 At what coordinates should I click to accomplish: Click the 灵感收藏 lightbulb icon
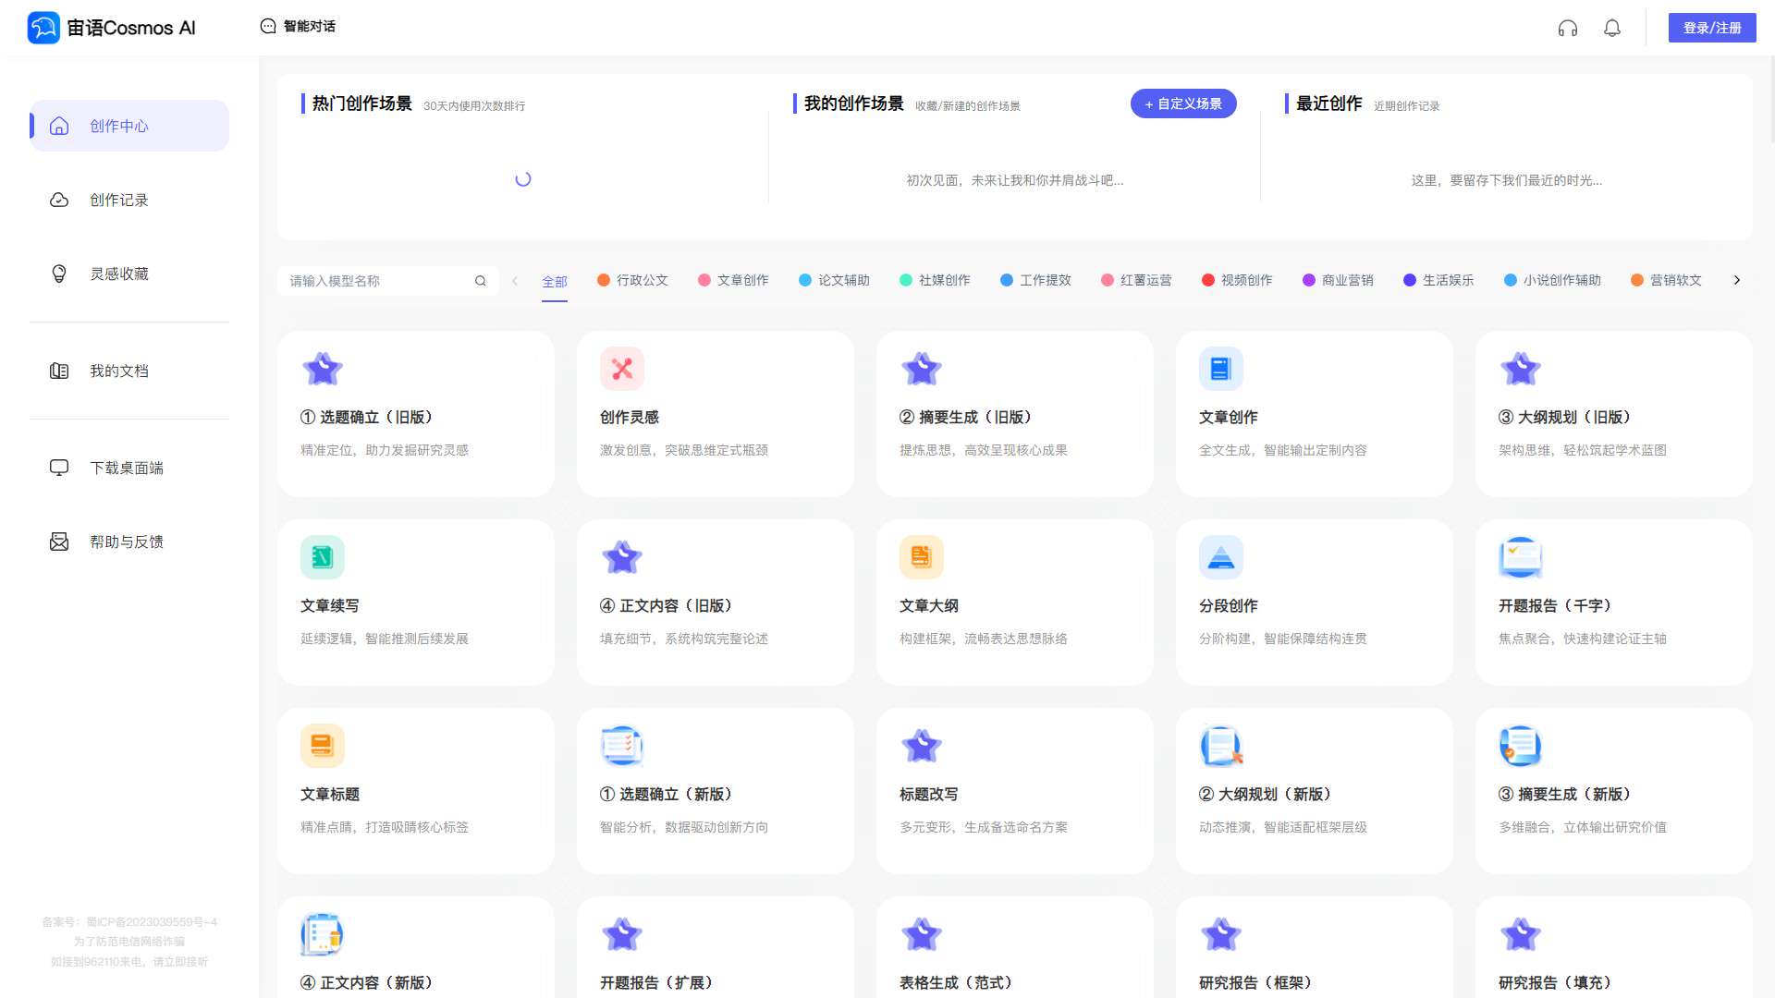[59, 274]
